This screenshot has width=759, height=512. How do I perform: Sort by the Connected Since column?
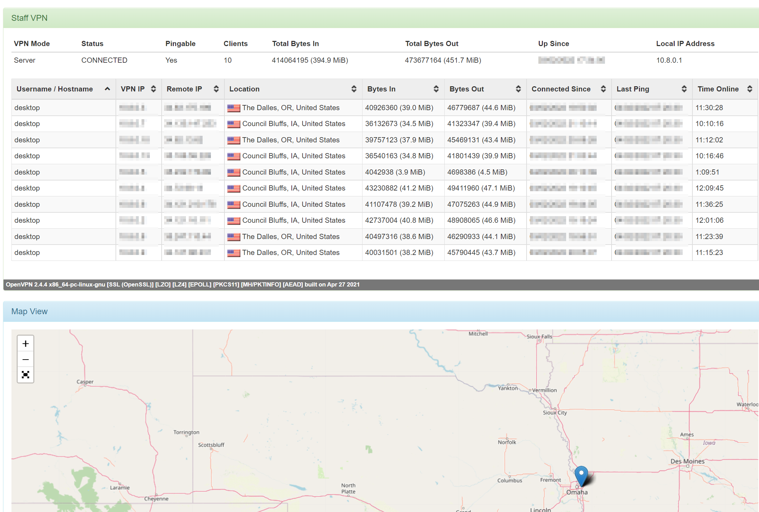(603, 89)
